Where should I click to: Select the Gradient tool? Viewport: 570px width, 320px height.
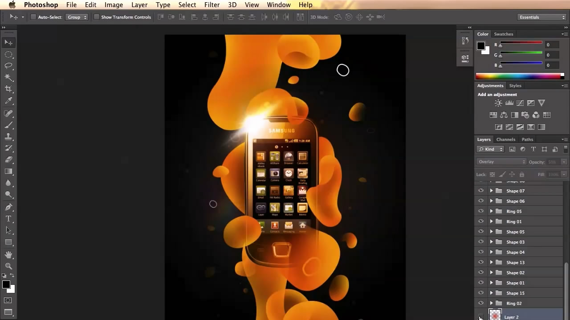(x=8, y=171)
